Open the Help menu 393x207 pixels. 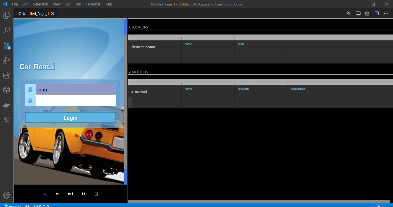coord(108,4)
